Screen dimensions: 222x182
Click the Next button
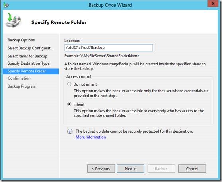[130, 169]
